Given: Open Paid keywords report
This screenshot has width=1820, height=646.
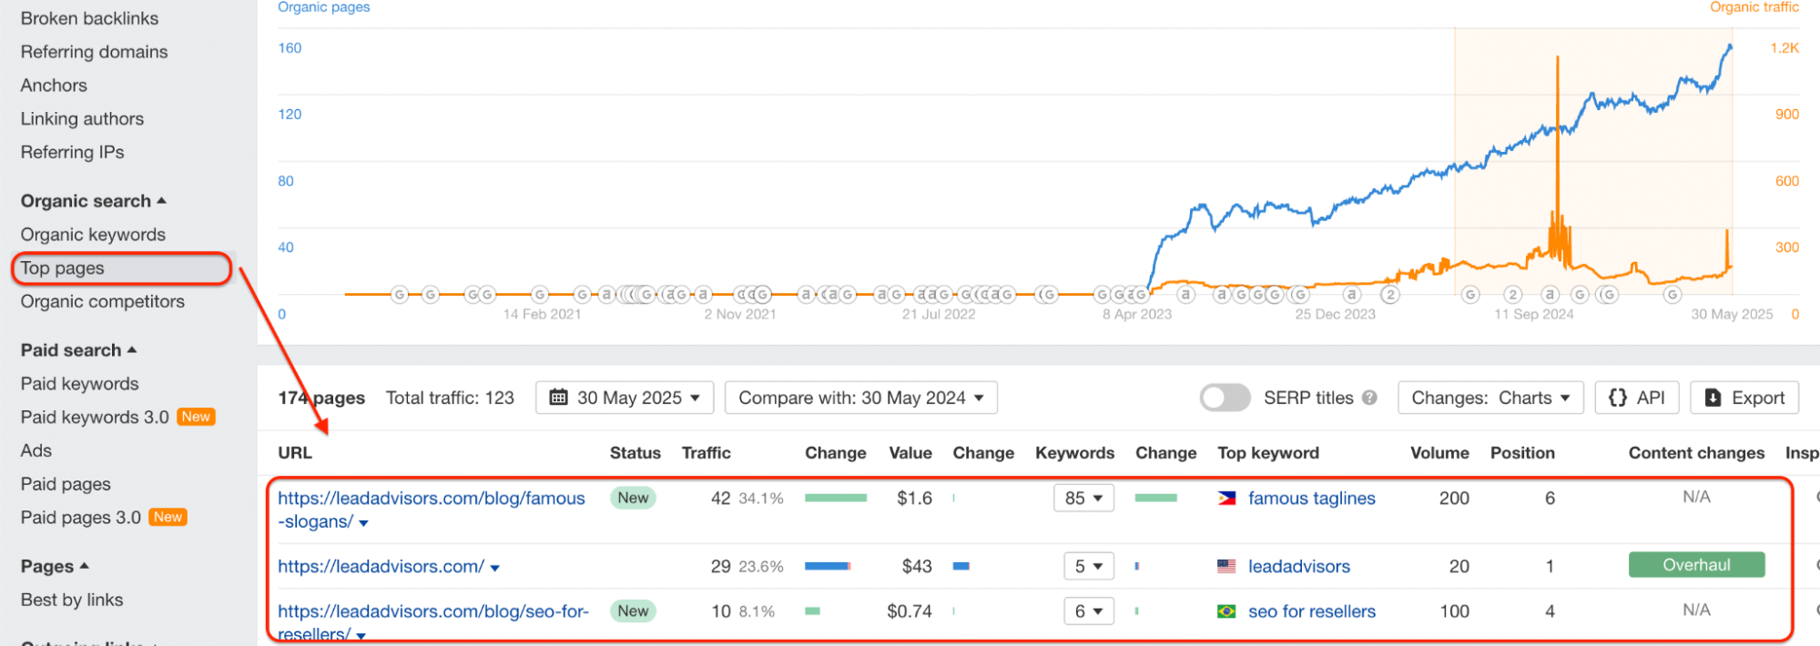Looking at the screenshot, I should pyautogui.click(x=79, y=384).
